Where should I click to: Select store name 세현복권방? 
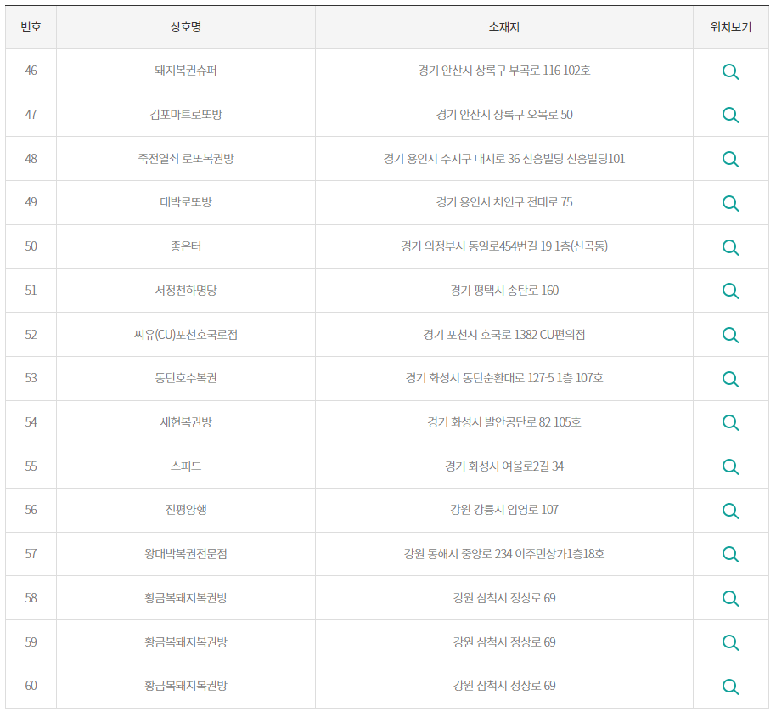pyautogui.click(x=186, y=422)
